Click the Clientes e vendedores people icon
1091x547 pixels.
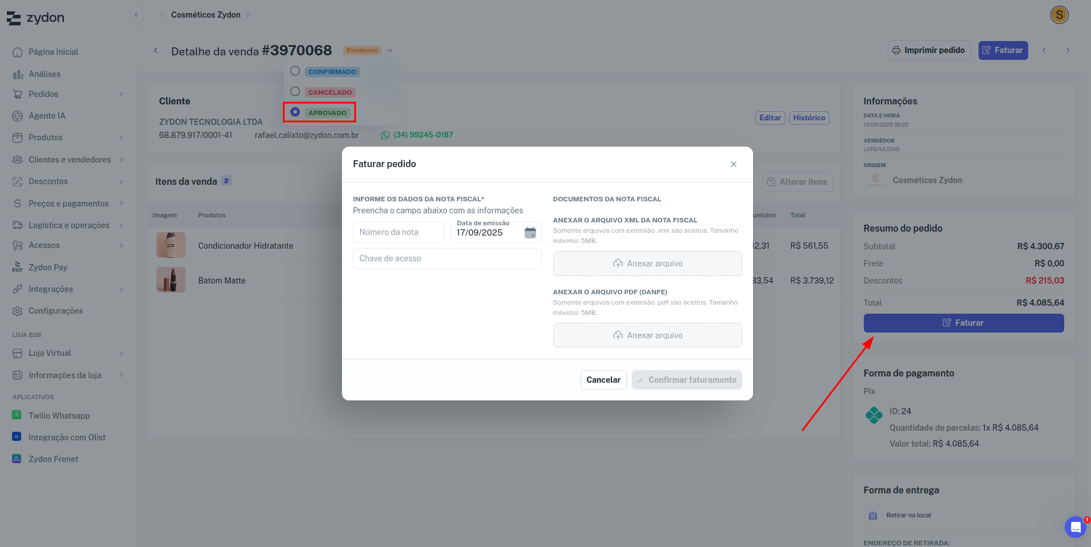coord(18,160)
